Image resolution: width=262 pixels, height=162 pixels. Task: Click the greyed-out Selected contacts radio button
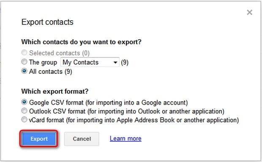pyautogui.click(x=24, y=52)
